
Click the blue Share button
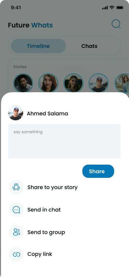[98, 171]
